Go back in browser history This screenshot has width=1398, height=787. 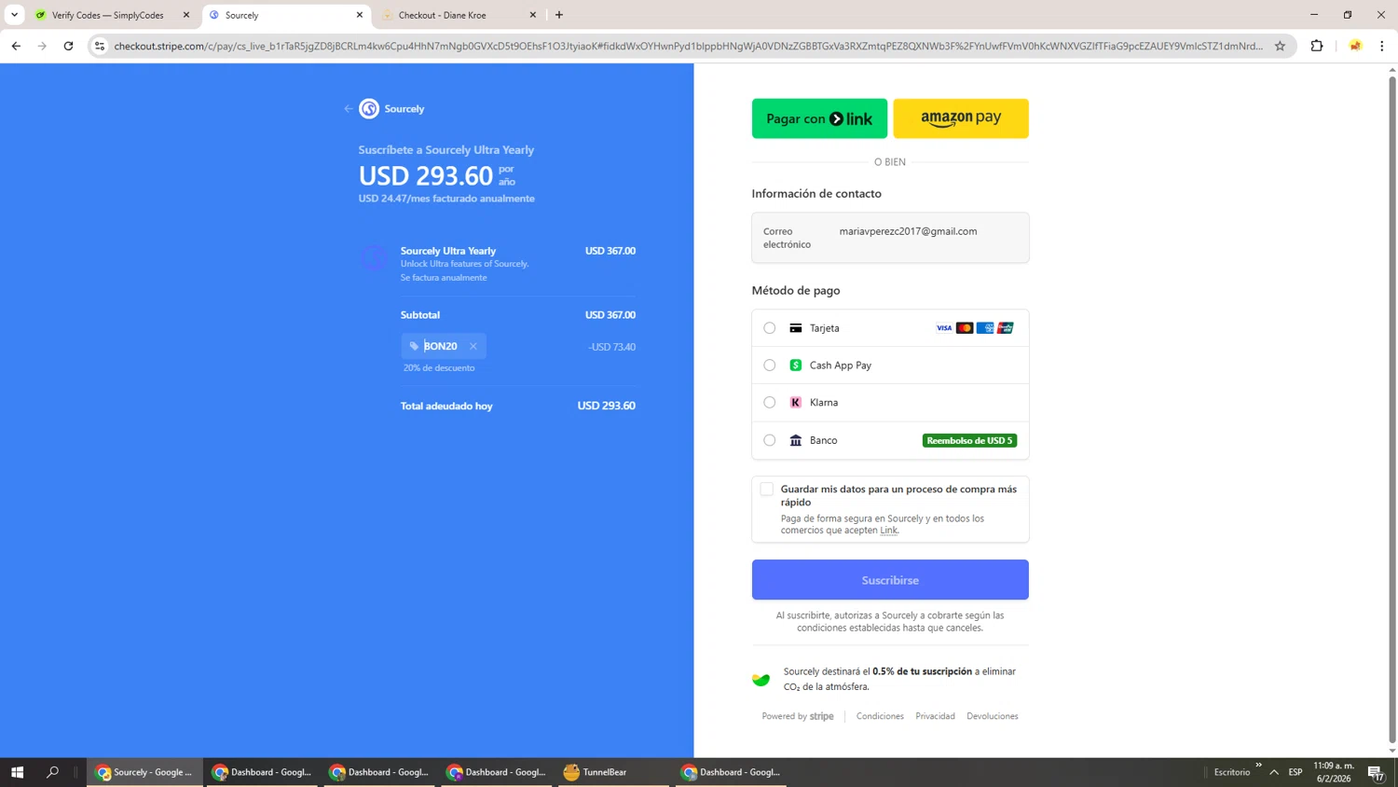point(16,46)
